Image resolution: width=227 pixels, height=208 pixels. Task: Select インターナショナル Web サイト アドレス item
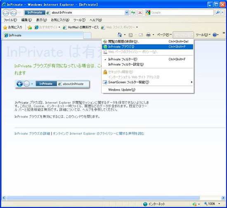pos(147,77)
